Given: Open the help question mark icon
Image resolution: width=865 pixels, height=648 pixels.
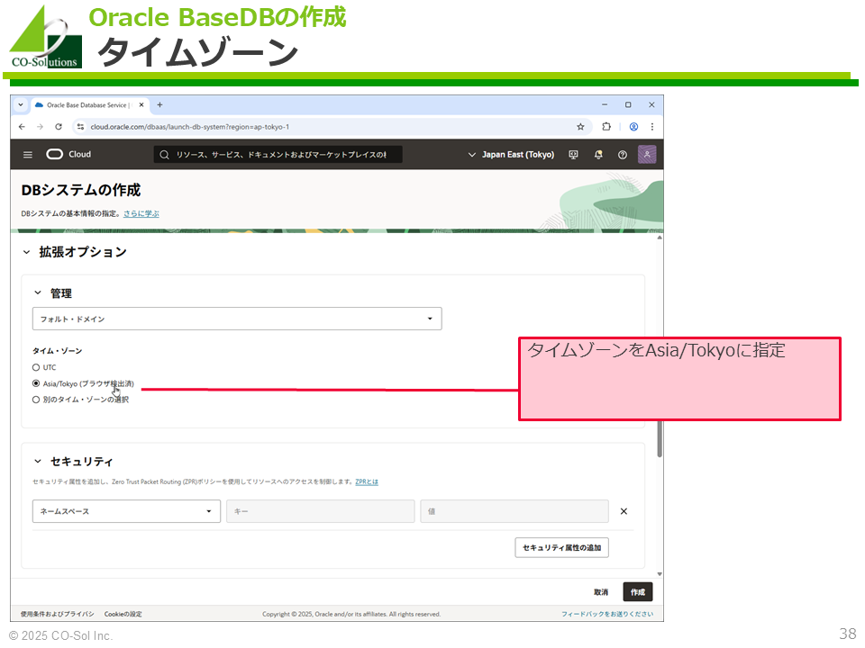Looking at the screenshot, I should (x=623, y=155).
